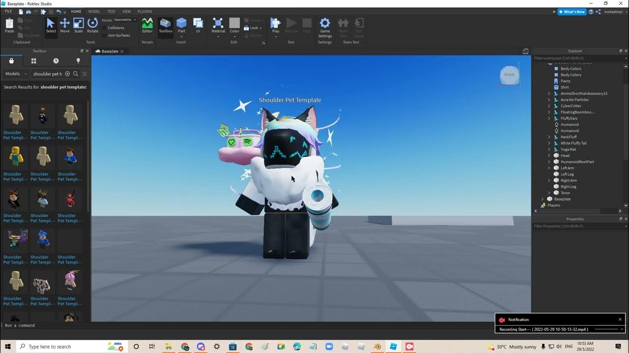Close the recording Notification popup
Screen dimensions: 629x353
[620, 320]
